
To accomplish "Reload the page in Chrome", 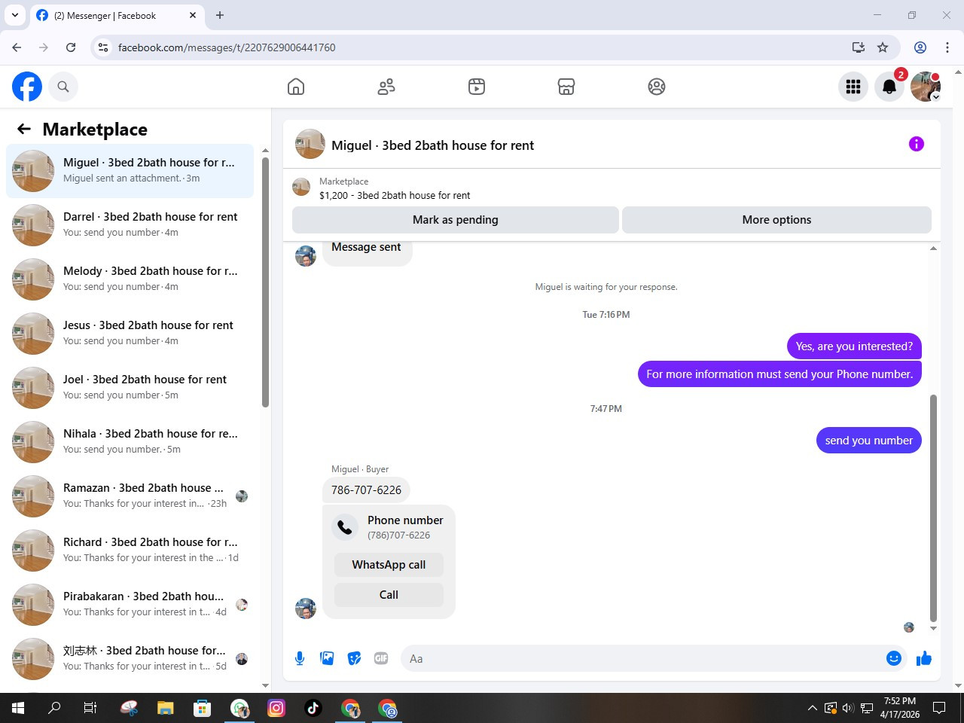I will pyautogui.click(x=71, y=47).
